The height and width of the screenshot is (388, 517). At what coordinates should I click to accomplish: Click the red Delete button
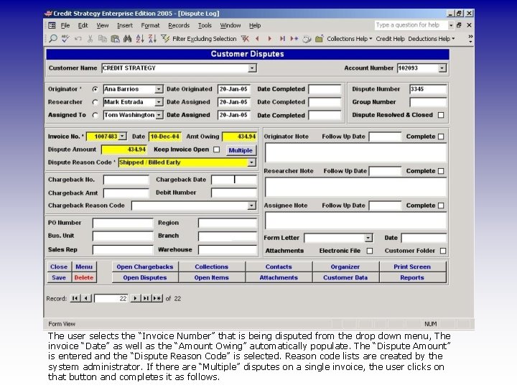click(84, 277)
